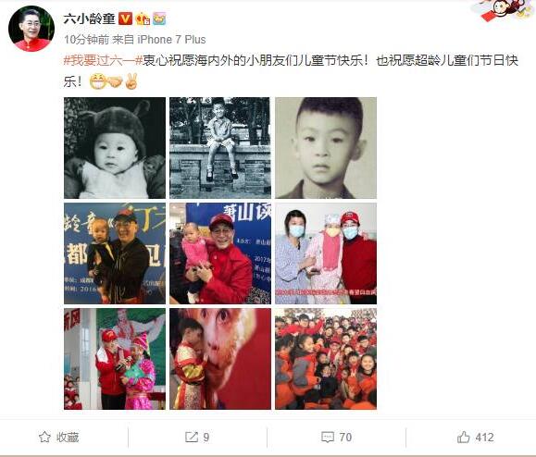Open the boy portrait photo
Image resolution: width=536 pixels, height=457 pixels.
(326, 148)
